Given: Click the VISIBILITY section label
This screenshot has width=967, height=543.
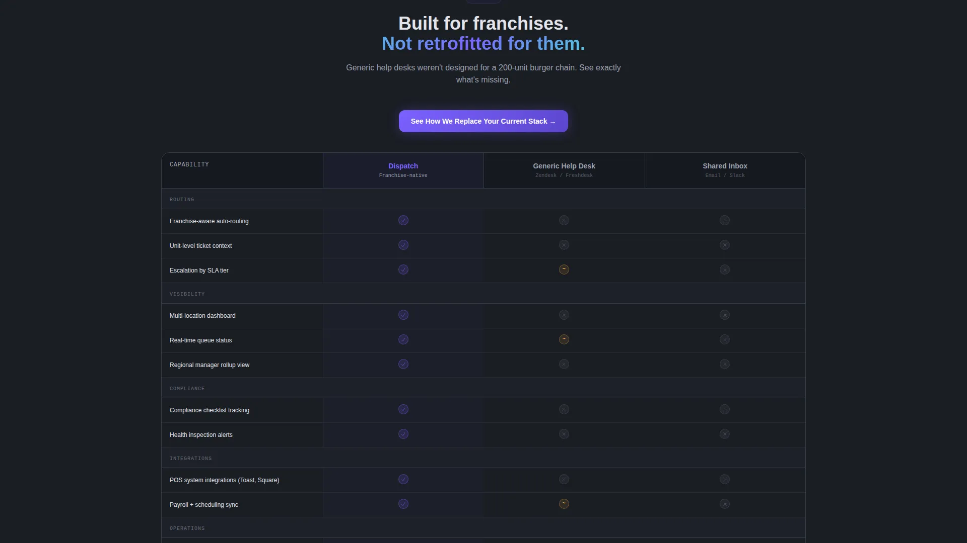Looking at the screenshot, I should (187, 294).
